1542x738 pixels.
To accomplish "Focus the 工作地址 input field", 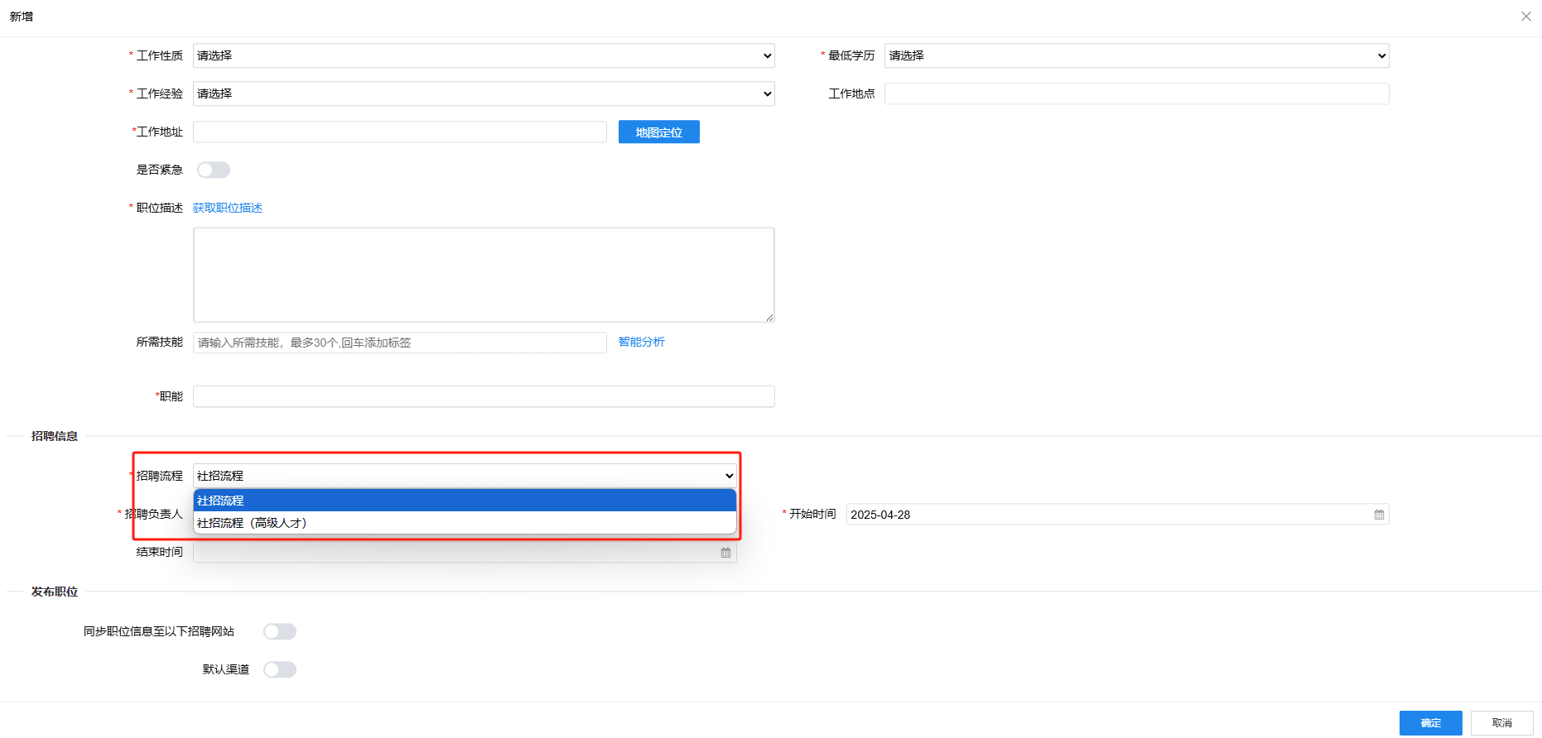I will point(400,132).
